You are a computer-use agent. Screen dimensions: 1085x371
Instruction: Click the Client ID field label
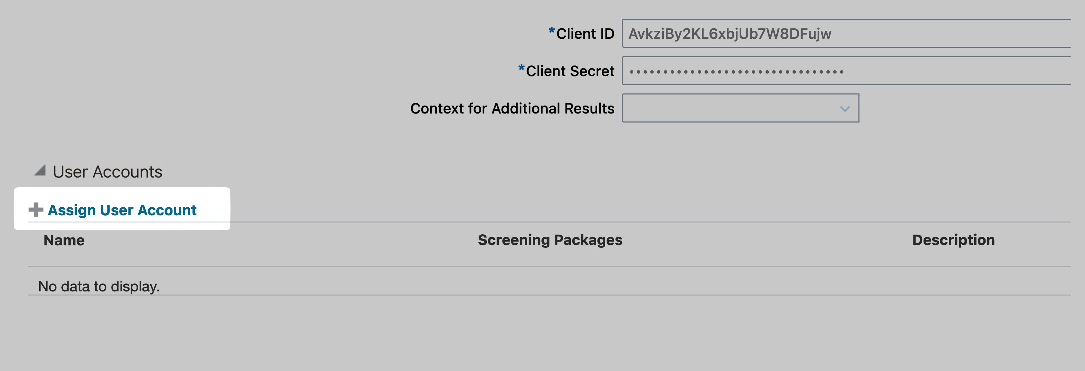pyautogui.click(x=585, y=34)
